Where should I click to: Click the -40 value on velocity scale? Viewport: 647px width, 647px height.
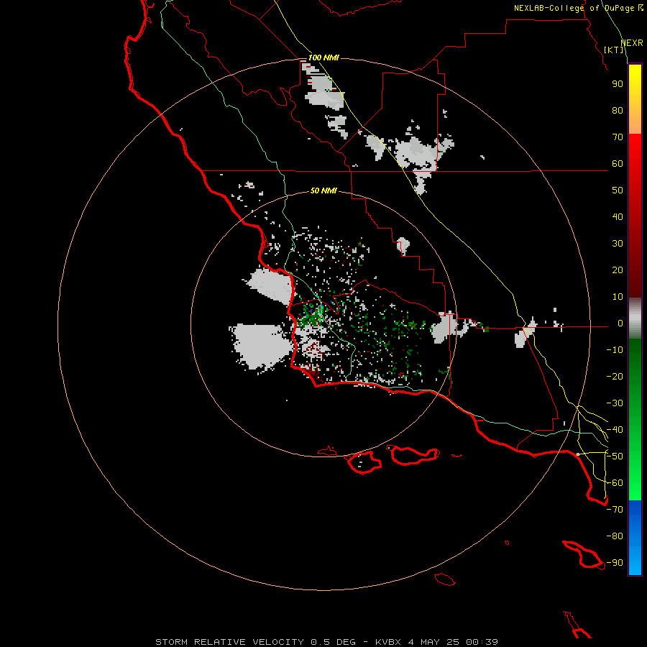click(615, 430)
